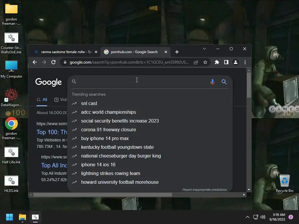
Task: Open the 'Top All Inc' result link
Action: [x=54, y=165]
